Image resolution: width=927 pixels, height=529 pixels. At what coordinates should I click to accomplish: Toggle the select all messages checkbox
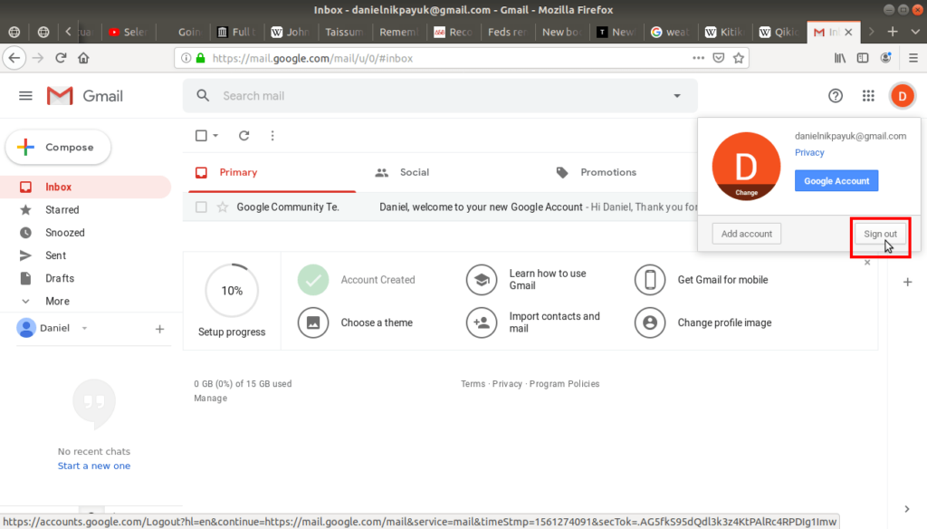[x=201, y=136]
